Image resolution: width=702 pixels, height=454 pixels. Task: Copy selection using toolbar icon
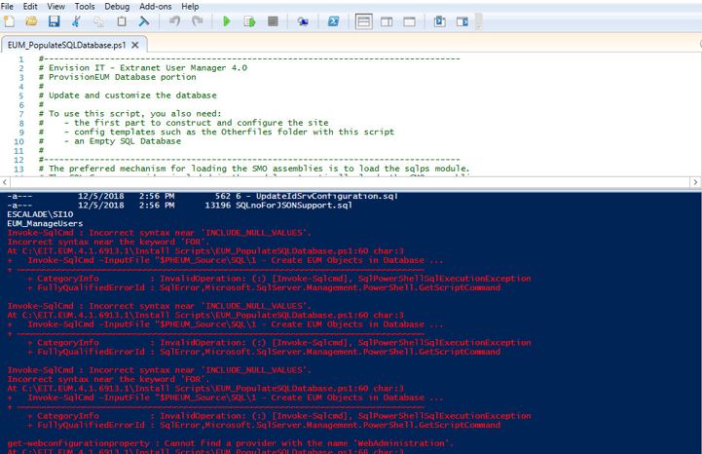click(99, 21)
